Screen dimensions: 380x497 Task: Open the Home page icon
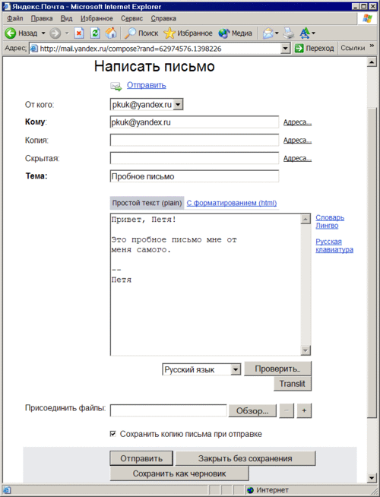(111, 33)
